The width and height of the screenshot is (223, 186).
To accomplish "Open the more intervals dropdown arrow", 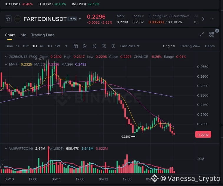I will (66, 46).
